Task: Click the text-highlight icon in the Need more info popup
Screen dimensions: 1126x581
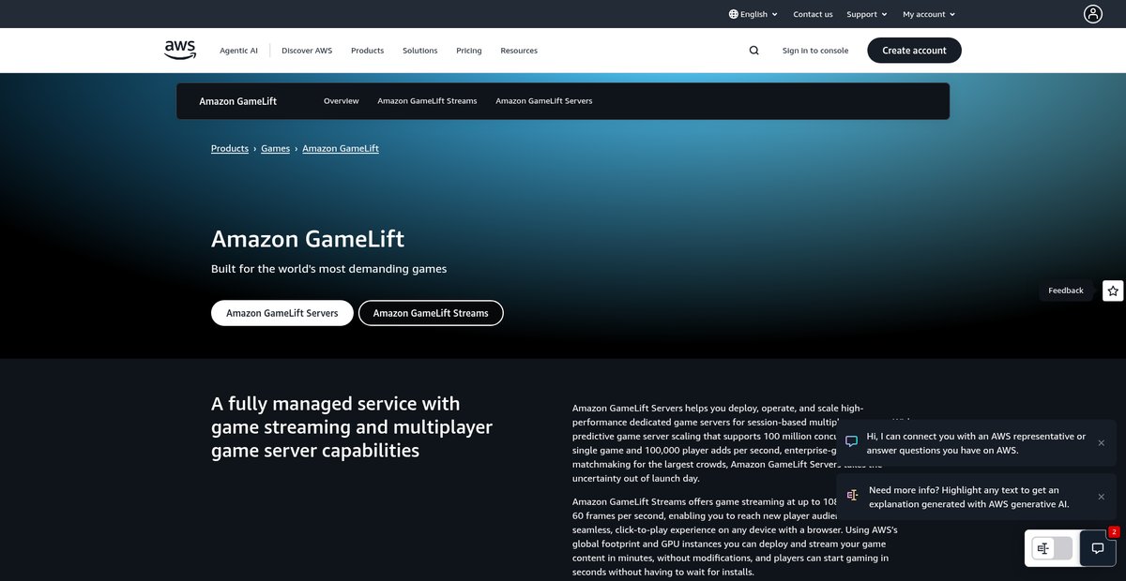Action: 852,495
